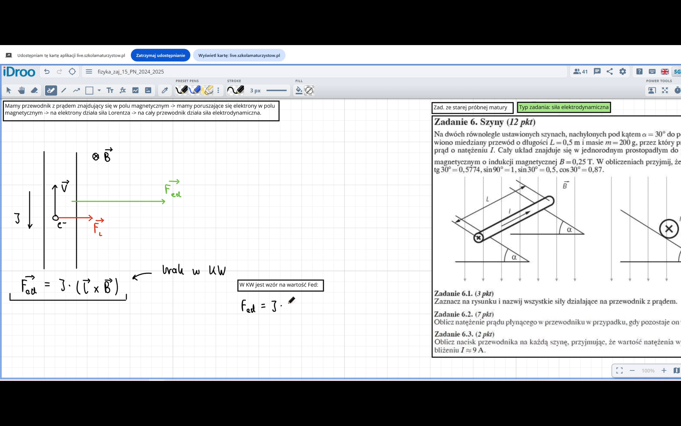
Task: Insert a graph with chart tool
Action: tap(135, 91)
